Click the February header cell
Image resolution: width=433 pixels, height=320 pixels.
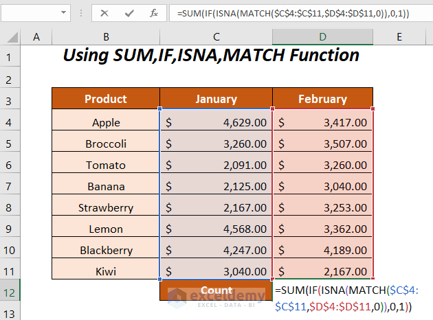pyautogui.click(x=322, y=99)
